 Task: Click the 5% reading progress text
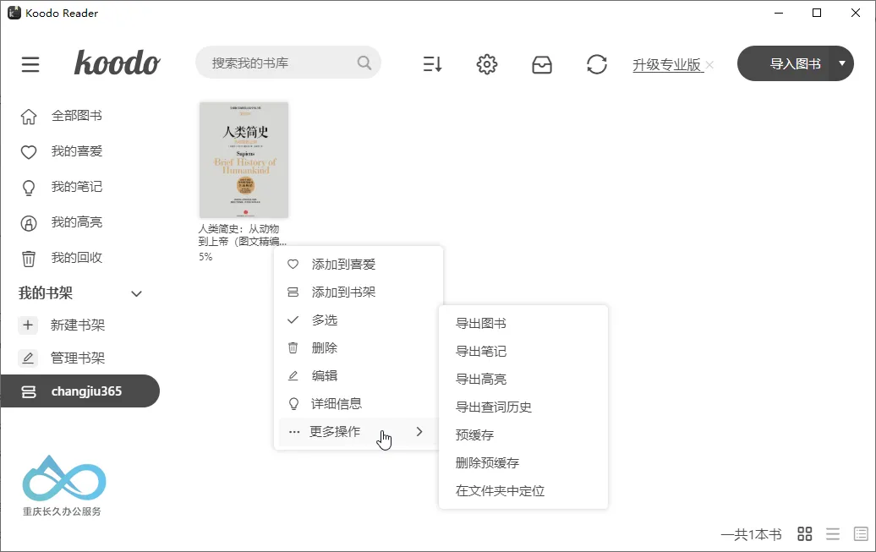(205, 257)
